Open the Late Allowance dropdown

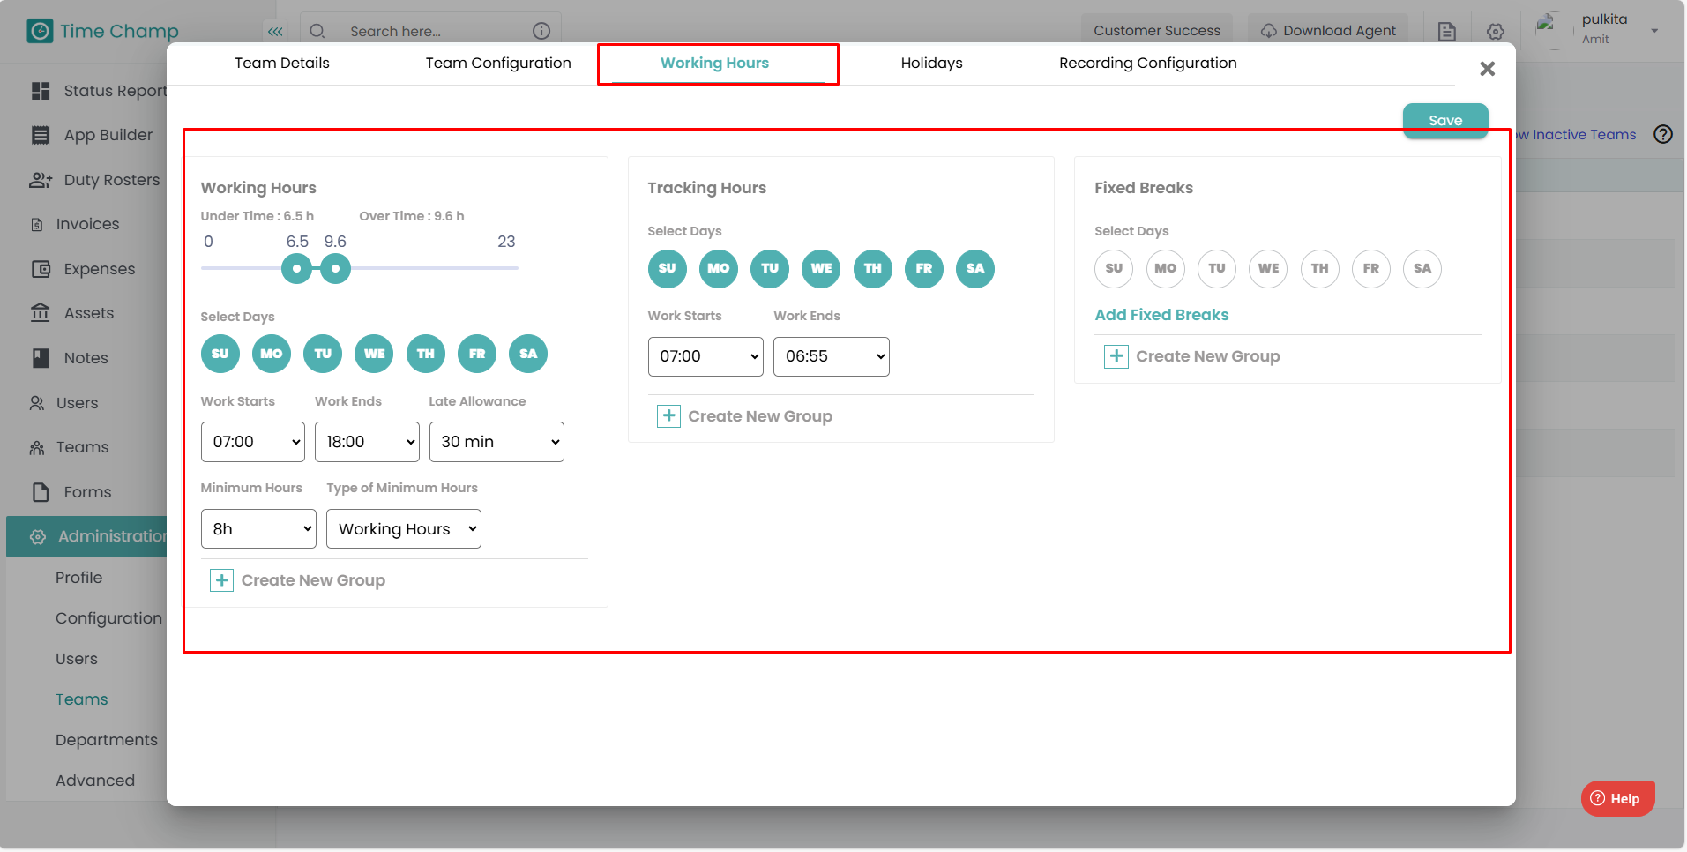(496, 442)
